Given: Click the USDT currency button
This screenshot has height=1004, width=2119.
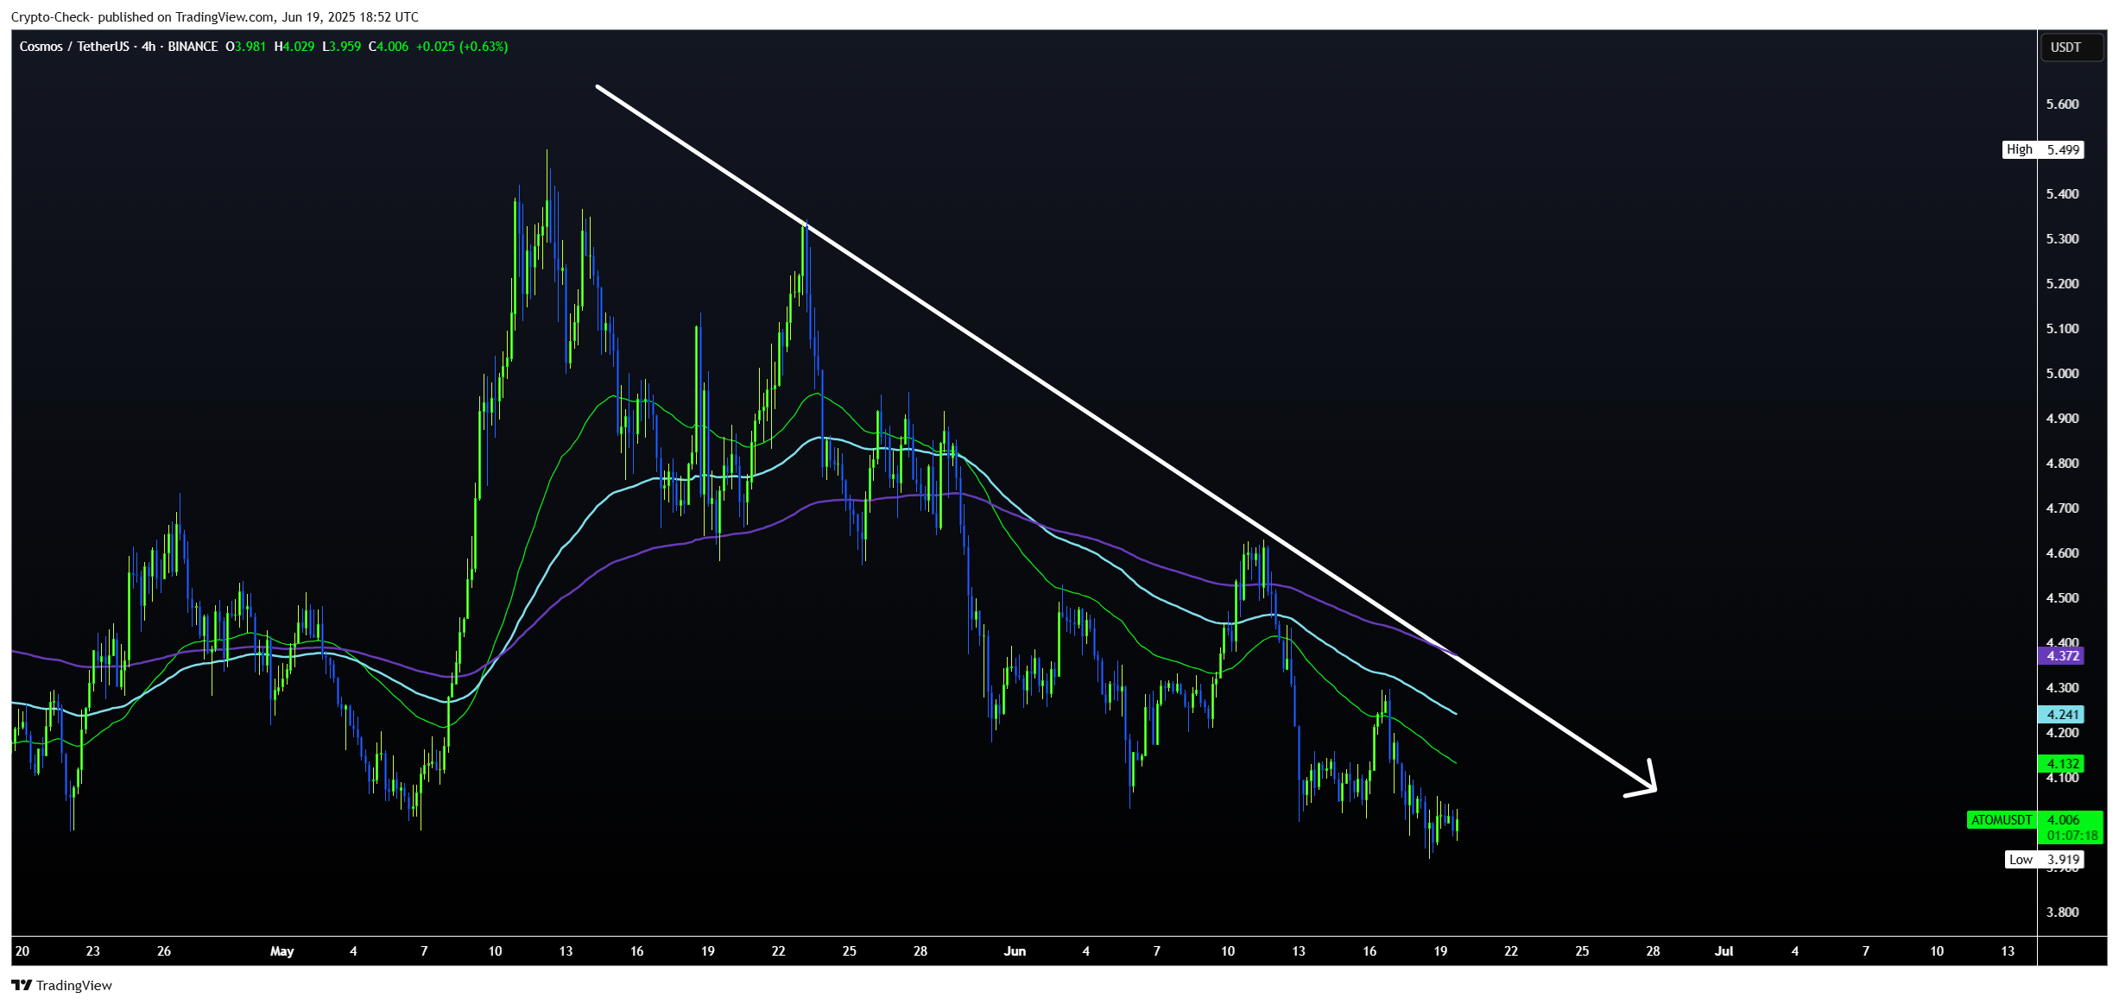Looking at the screenshot, I should pyautogui.click(x=2070, y=47).
